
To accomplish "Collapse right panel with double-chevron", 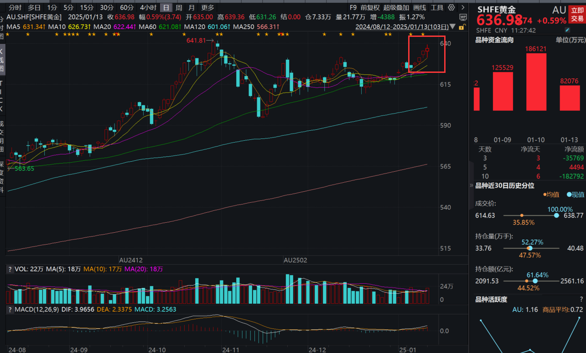I will coord(472,186).
